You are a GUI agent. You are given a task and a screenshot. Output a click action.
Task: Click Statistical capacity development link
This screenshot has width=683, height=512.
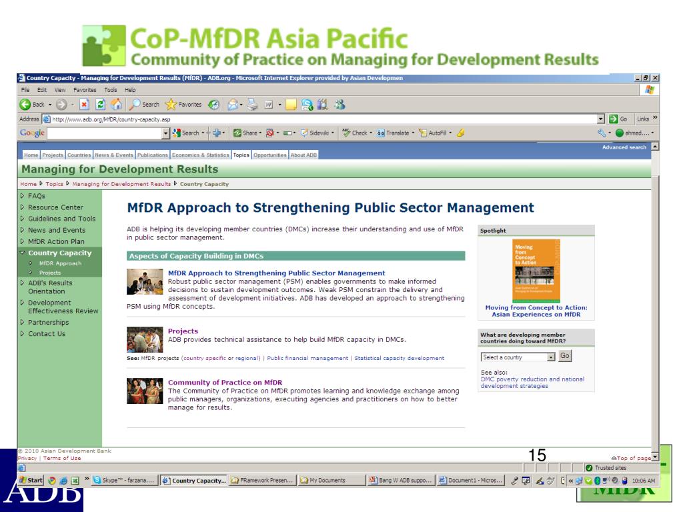coord(400,358)
